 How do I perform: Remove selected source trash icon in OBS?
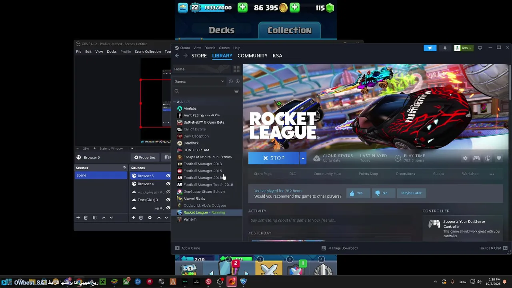(x=141, y=218)
